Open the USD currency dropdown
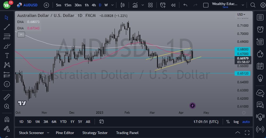266x138 pixels. point(241,14)
